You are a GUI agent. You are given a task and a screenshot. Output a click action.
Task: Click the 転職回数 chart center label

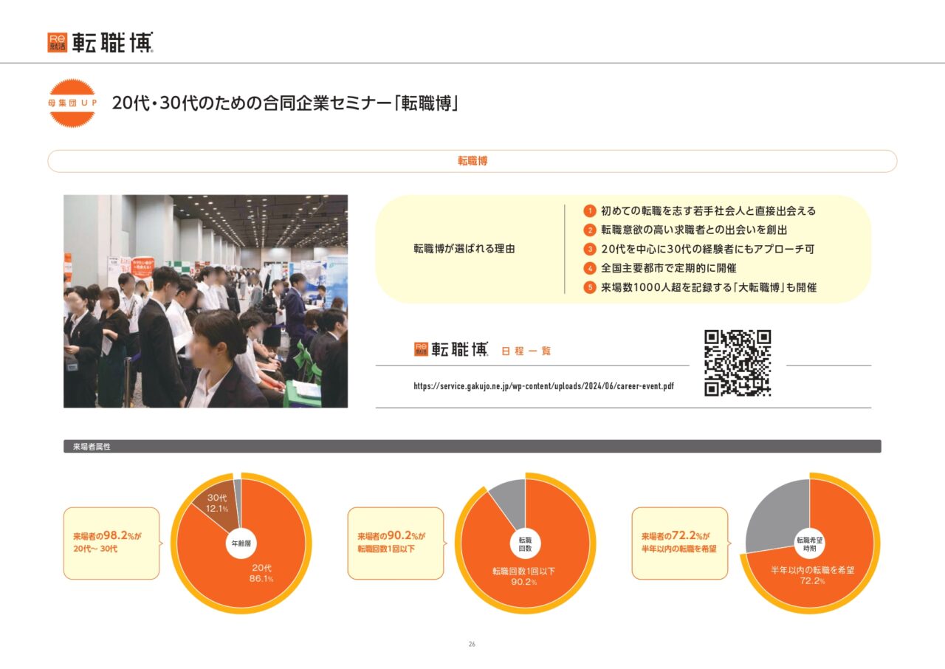point(525,544)
